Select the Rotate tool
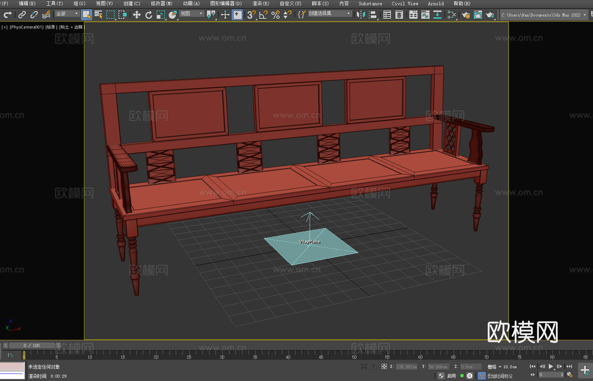This screenshot has width=593, height=381. point(149,15)
